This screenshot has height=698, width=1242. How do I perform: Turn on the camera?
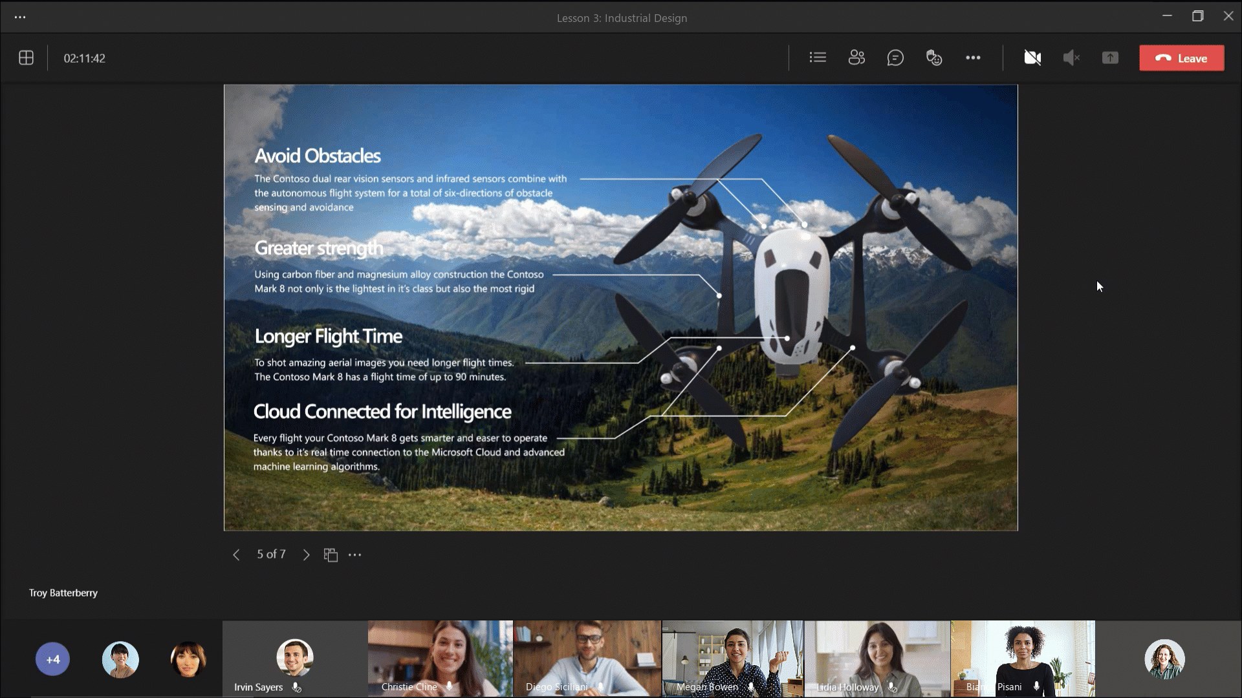click(1032, 58)
